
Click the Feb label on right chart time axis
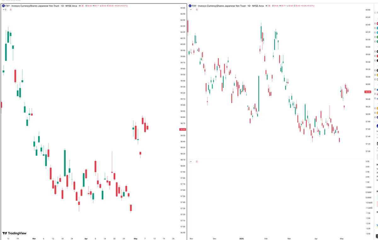[x=266, y=238]
